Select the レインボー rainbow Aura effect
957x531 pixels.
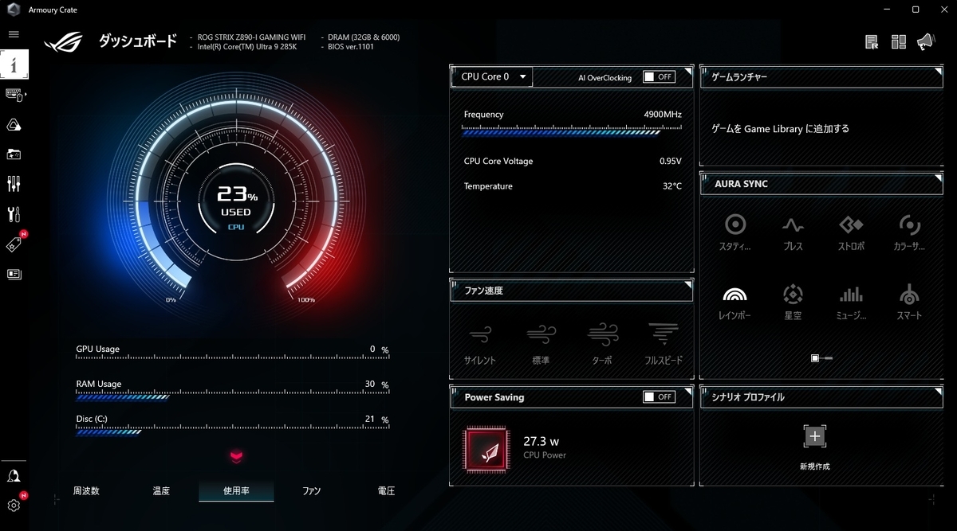734,302
